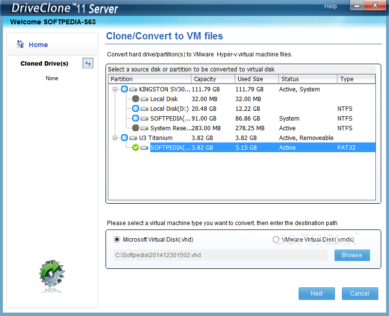Click the Browse button

point(352,255)
